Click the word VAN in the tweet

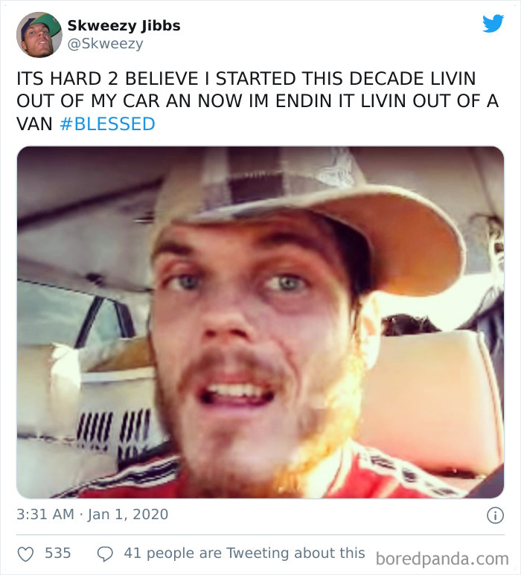pyautogui.click(x=34, y=124)
